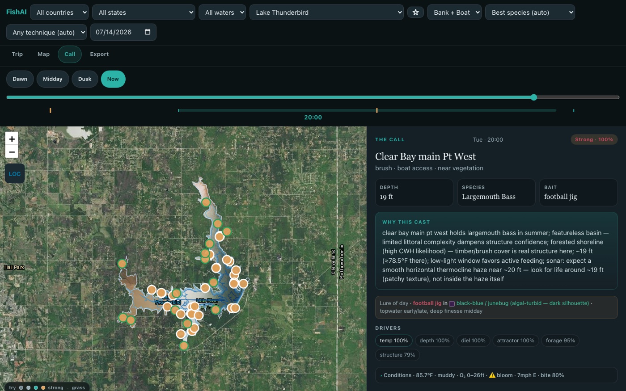Open the Any technique (auto) dropdown
Screen dimensions: 626x391
coord(47,32)
